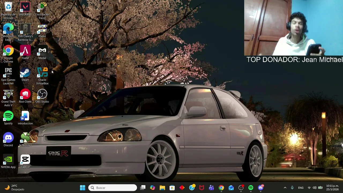Open Wi-Fi network quick settings
343x193 pixels.
309,188
